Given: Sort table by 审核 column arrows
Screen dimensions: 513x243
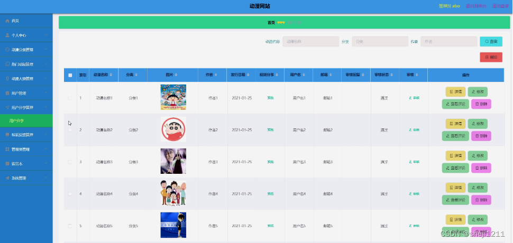Looking at the screenshot, I should pos(417,75).
